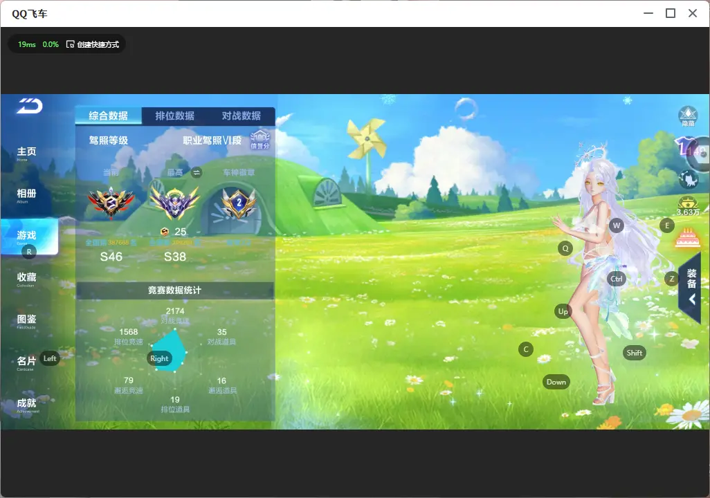The height and width of the screenshot is (498, 710).
Task: Open the wardrobe shirt icon
Action: (687, 147)
